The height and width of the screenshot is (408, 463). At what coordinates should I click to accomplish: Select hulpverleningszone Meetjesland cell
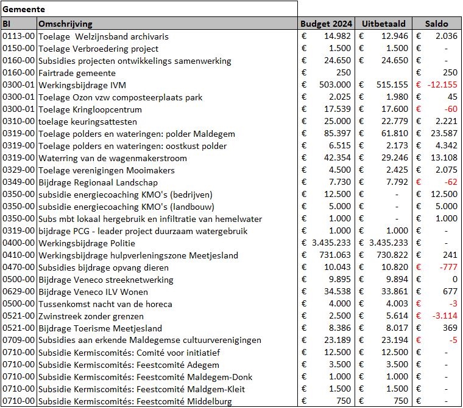click(x=167, y=255)
